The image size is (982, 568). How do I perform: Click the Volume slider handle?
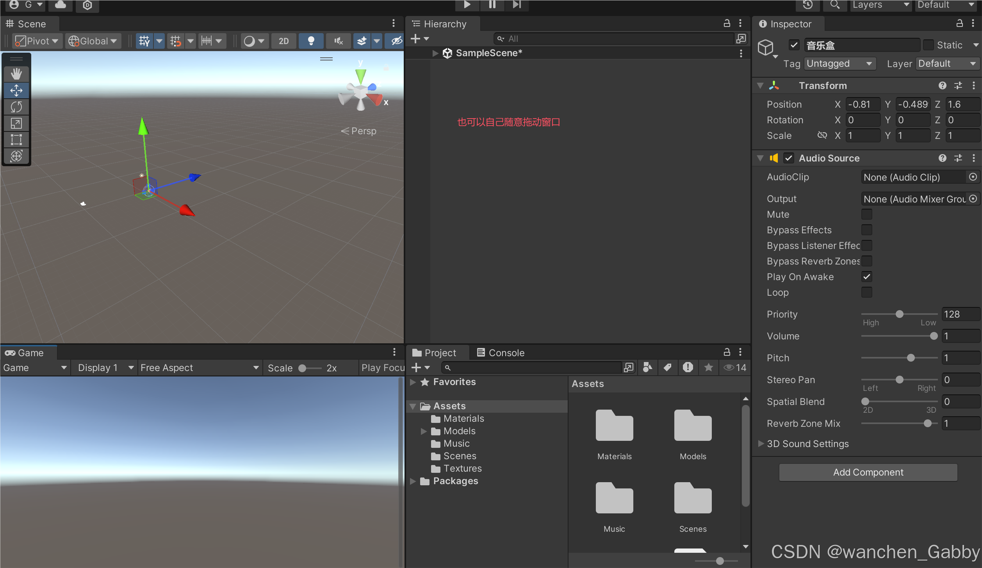coord(934,336)
